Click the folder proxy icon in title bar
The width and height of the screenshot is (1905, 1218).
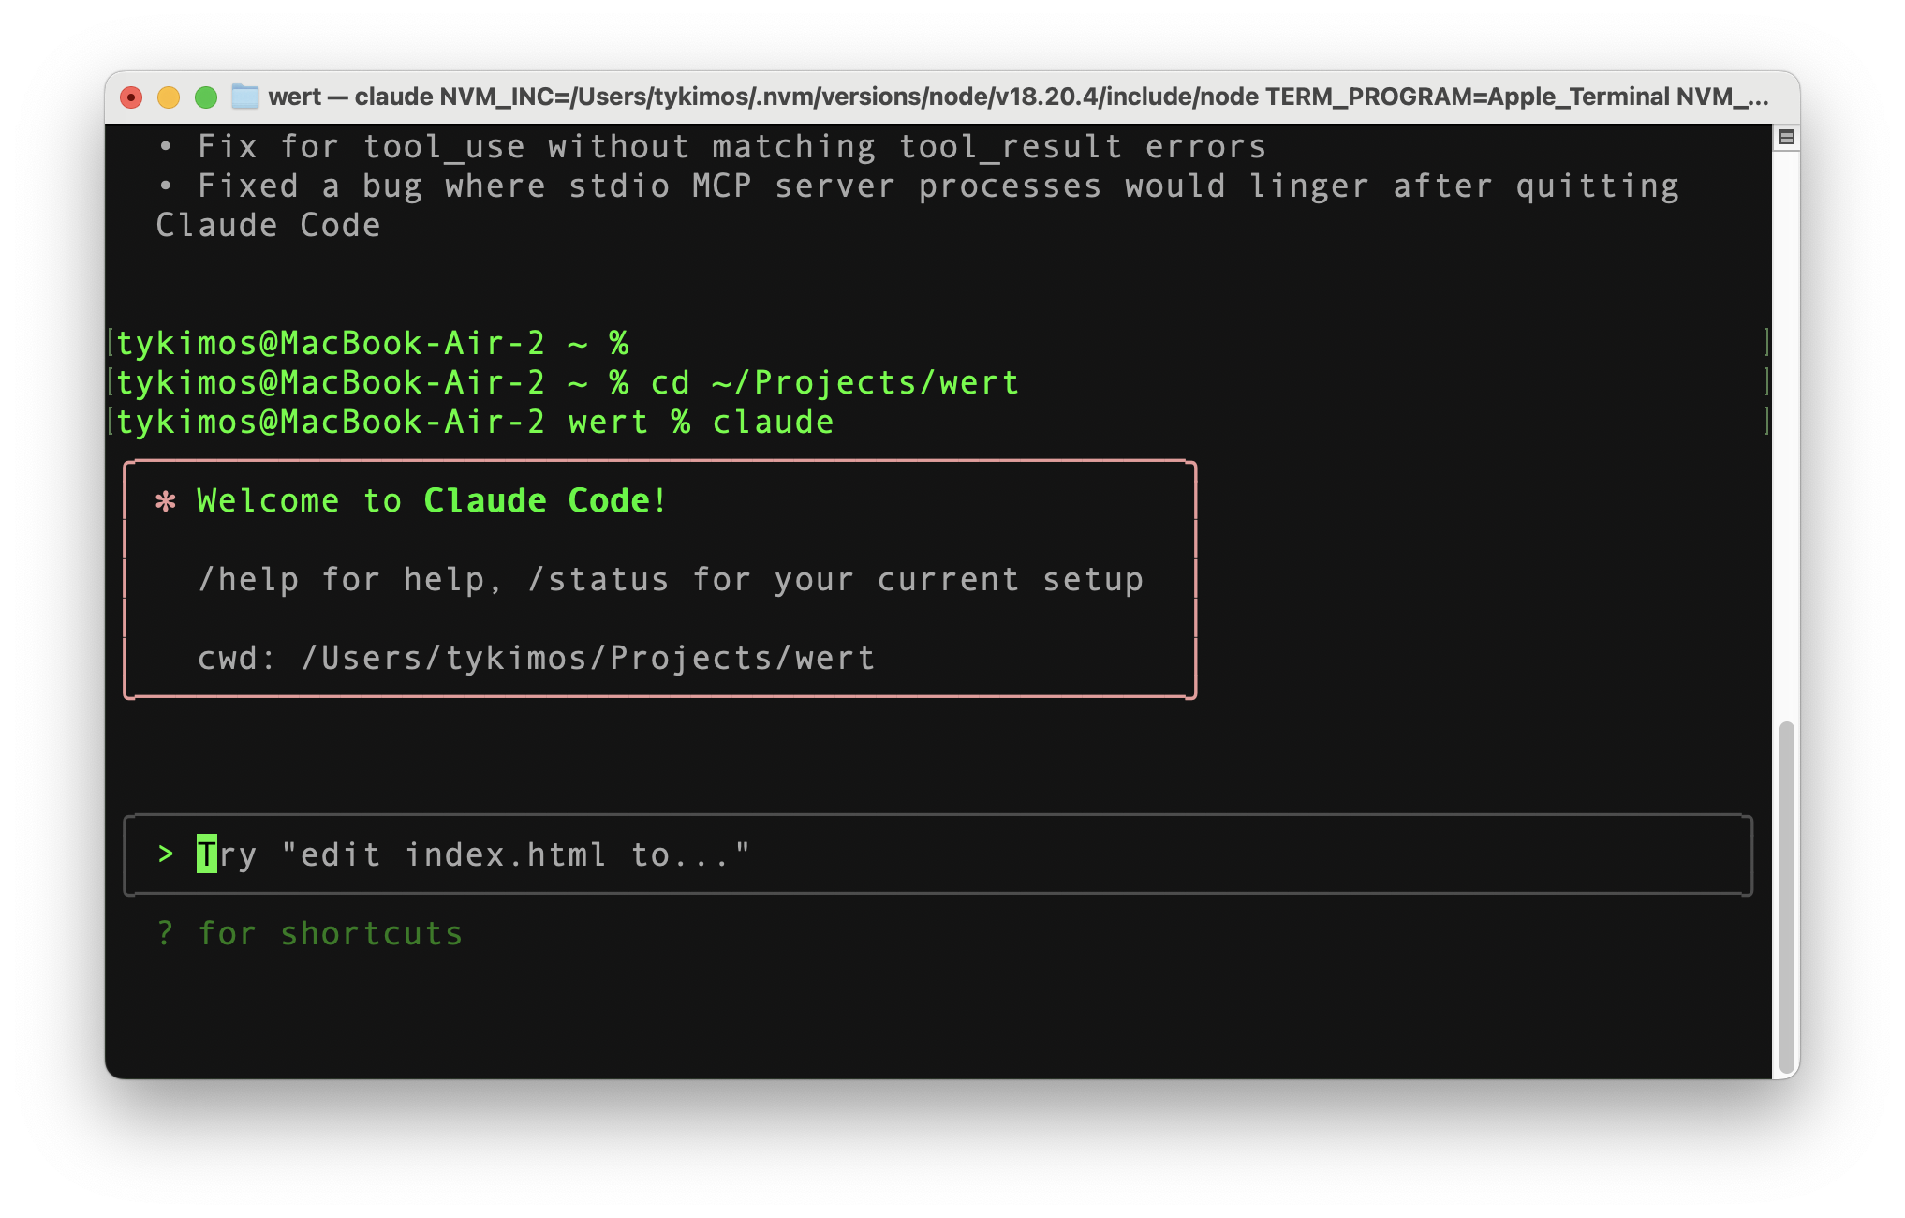click(x=244, y=97)
